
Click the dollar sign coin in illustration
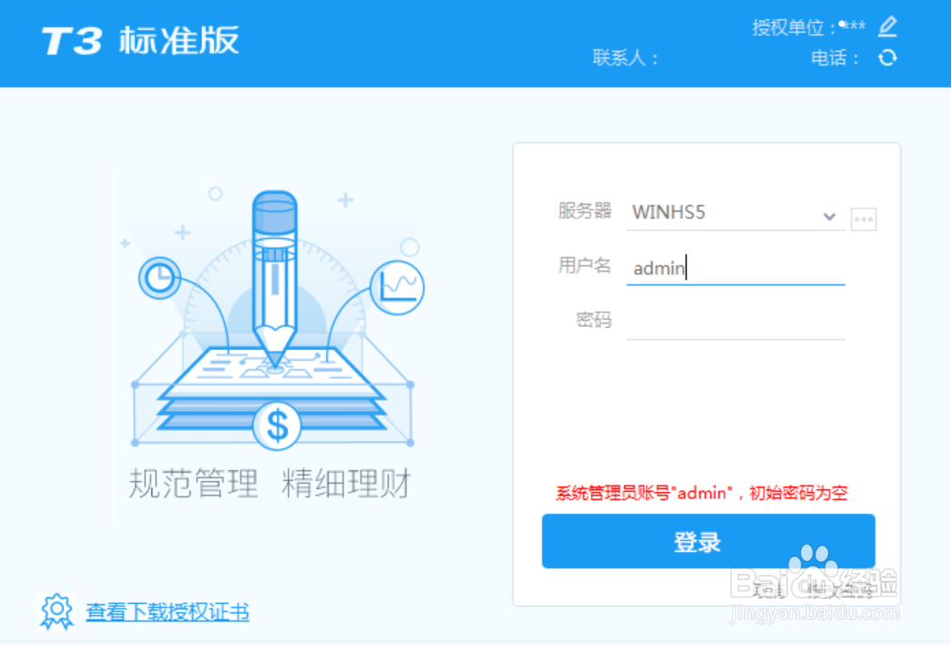tap(277, 426)
